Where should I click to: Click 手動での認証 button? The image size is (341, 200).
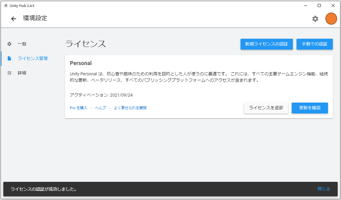tap(315, 44)
